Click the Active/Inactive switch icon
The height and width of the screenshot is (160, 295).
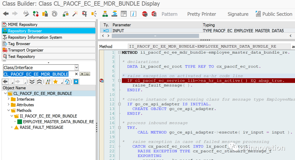pyautogui.click(x=36, y=14)
